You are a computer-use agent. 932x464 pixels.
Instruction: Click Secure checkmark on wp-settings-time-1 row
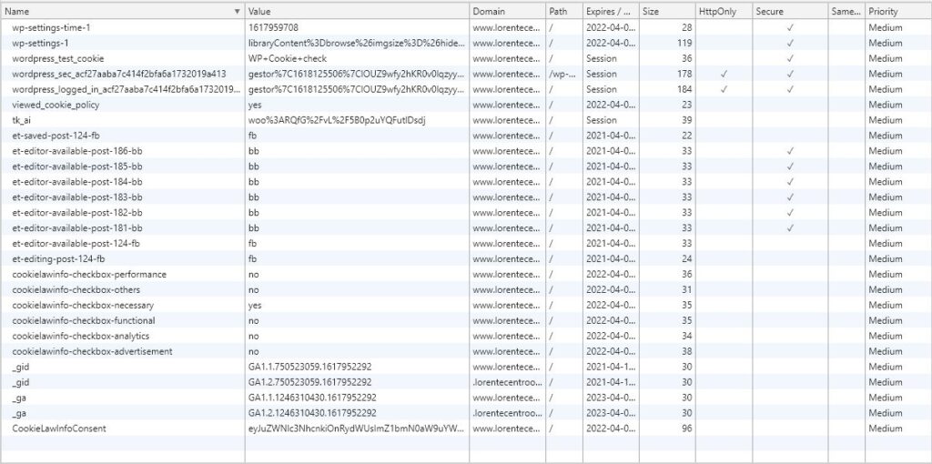[789, 27]
